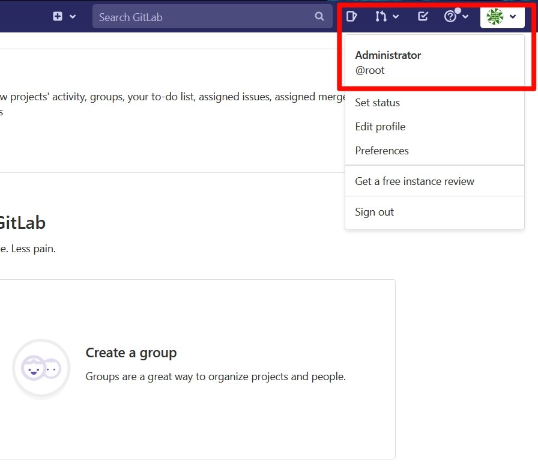This screenshot has height=466, width=538.
Task: Collapse the user menu chevron
Action: 513,16
